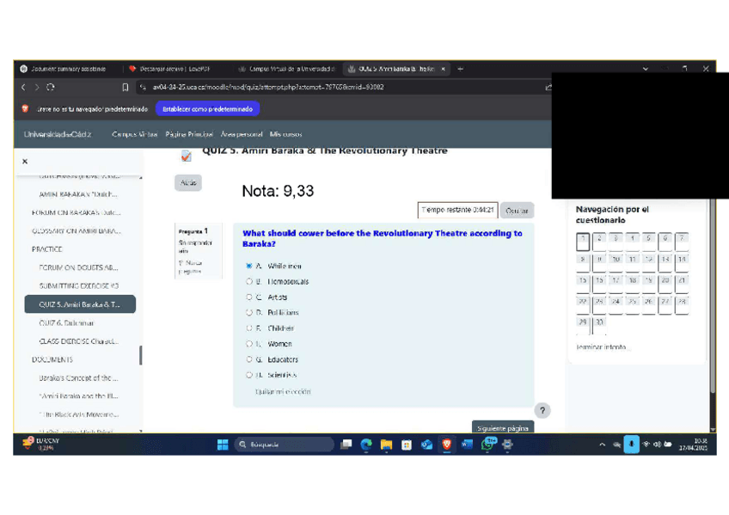Jump to question 15 in quiz navigation
Screen dimensions: 729x515
(x=583, y=280)
